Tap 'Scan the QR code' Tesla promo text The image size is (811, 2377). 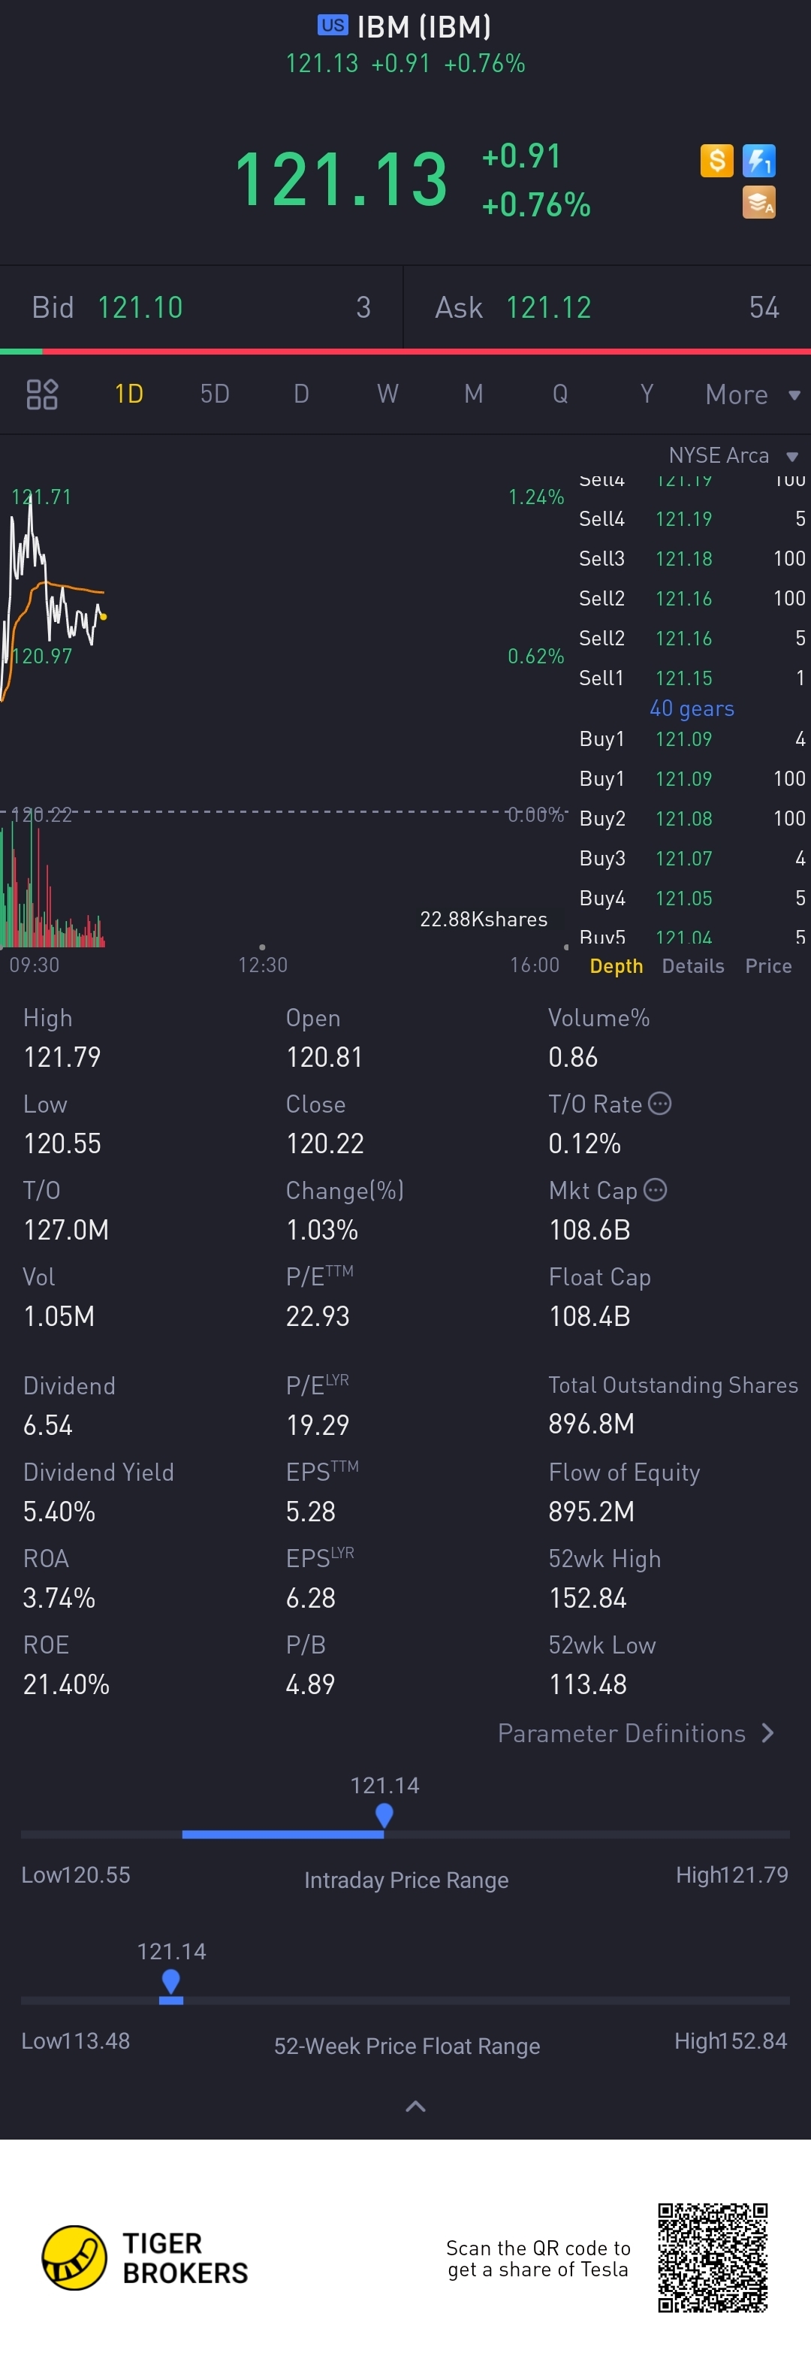[538, 2258]
